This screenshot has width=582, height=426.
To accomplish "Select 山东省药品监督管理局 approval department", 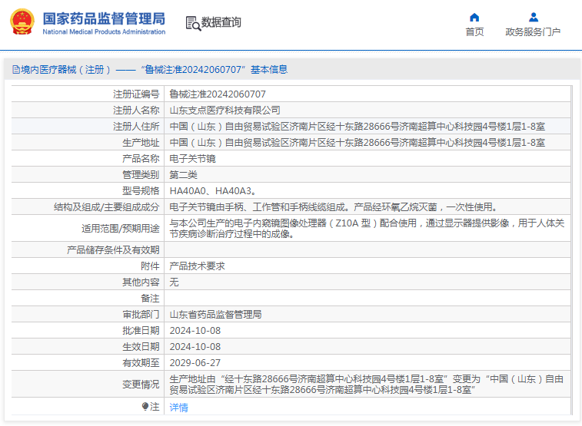I will click(x=215, y=315).
